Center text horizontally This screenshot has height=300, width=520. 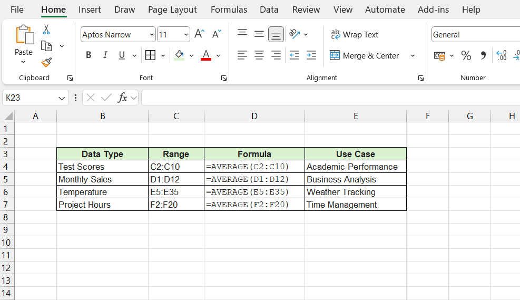tap(259, 55)
